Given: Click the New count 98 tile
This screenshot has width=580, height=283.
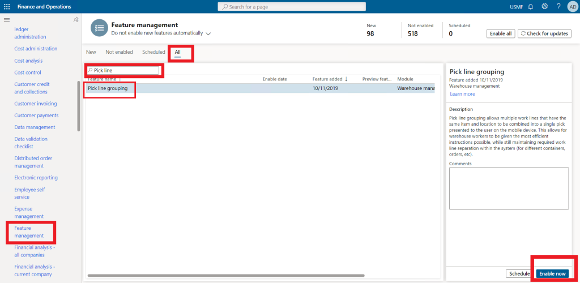Looking at the screenshot, I should pyautogui.click(x=370, y=30).
